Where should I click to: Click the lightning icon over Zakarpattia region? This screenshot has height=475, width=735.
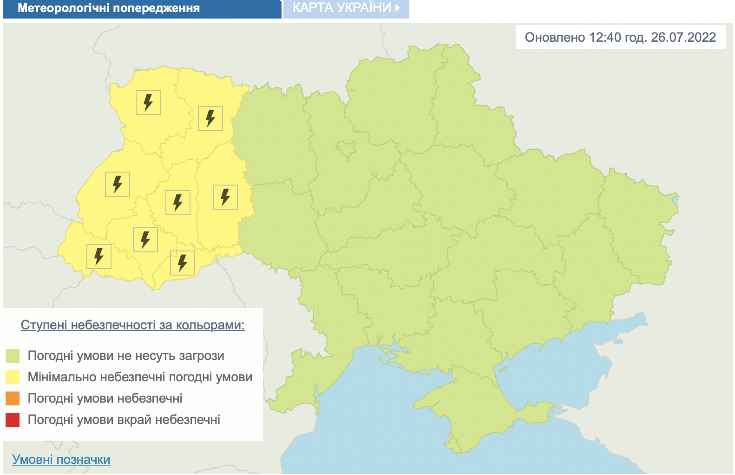tap(99, 257)
